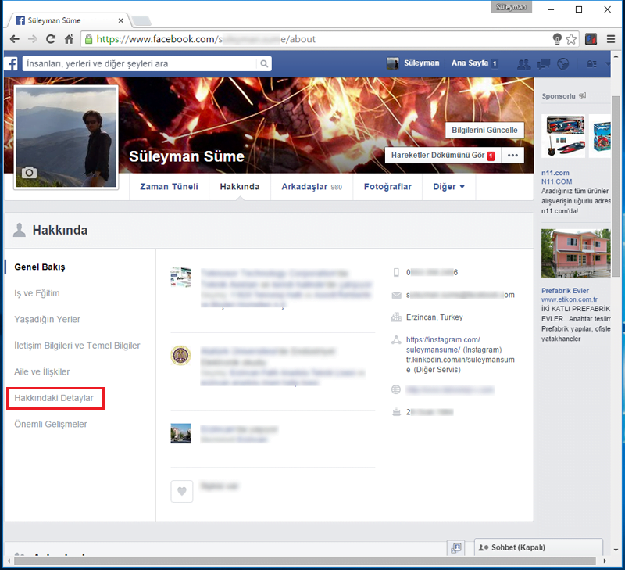Viewport: 625px width, 570px height.
Task: Open the search magnifier icon
Action: pos(264,63)
